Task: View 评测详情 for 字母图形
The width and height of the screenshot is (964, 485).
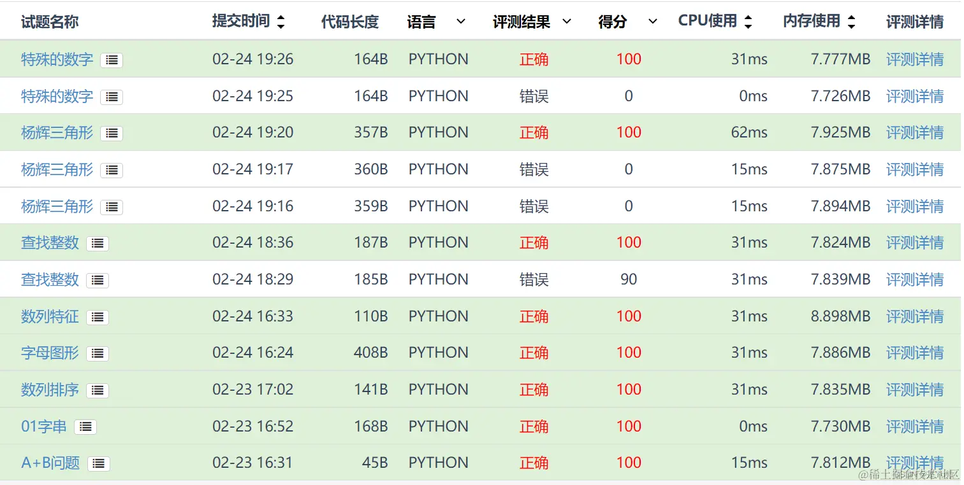Action: coord(915,353)
